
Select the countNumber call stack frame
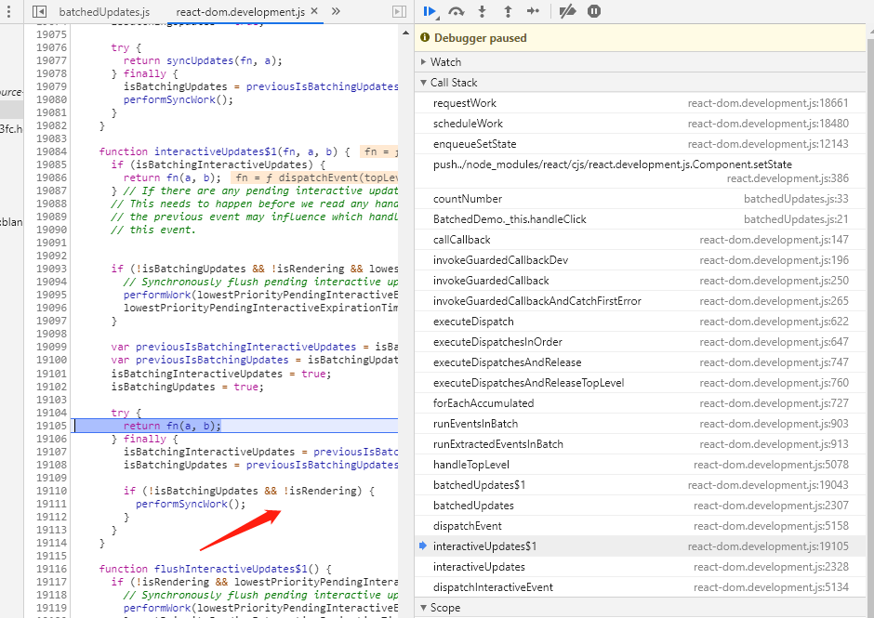[x=468, y=199]
